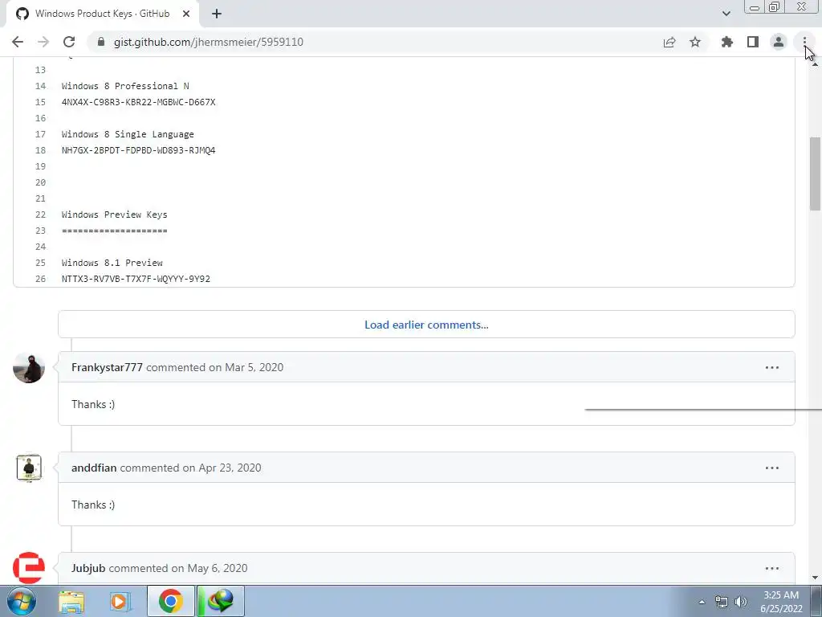Open the Windows Start menu orb
This screenshot has width=822, height=617.
21,601
